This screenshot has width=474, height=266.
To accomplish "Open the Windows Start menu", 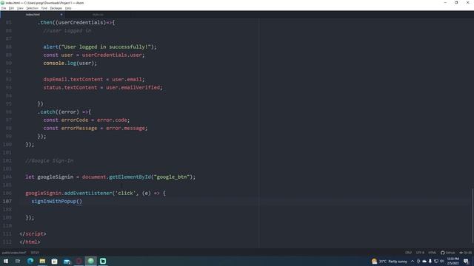I will 6,261.
